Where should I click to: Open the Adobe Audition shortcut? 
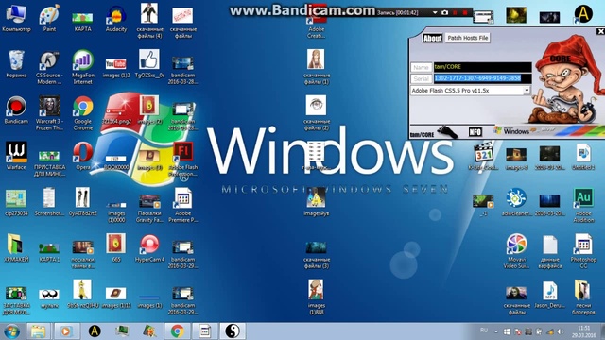point(583,205)
